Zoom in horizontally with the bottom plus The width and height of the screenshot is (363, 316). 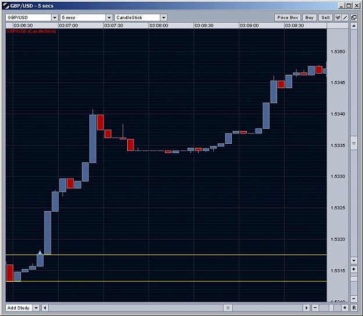pos(345,308)
